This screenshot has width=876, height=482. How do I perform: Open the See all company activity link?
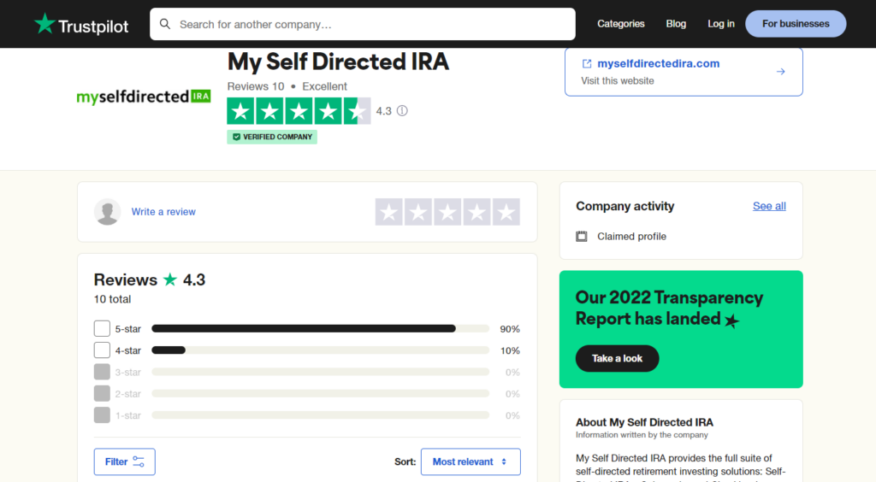[769, 206]
